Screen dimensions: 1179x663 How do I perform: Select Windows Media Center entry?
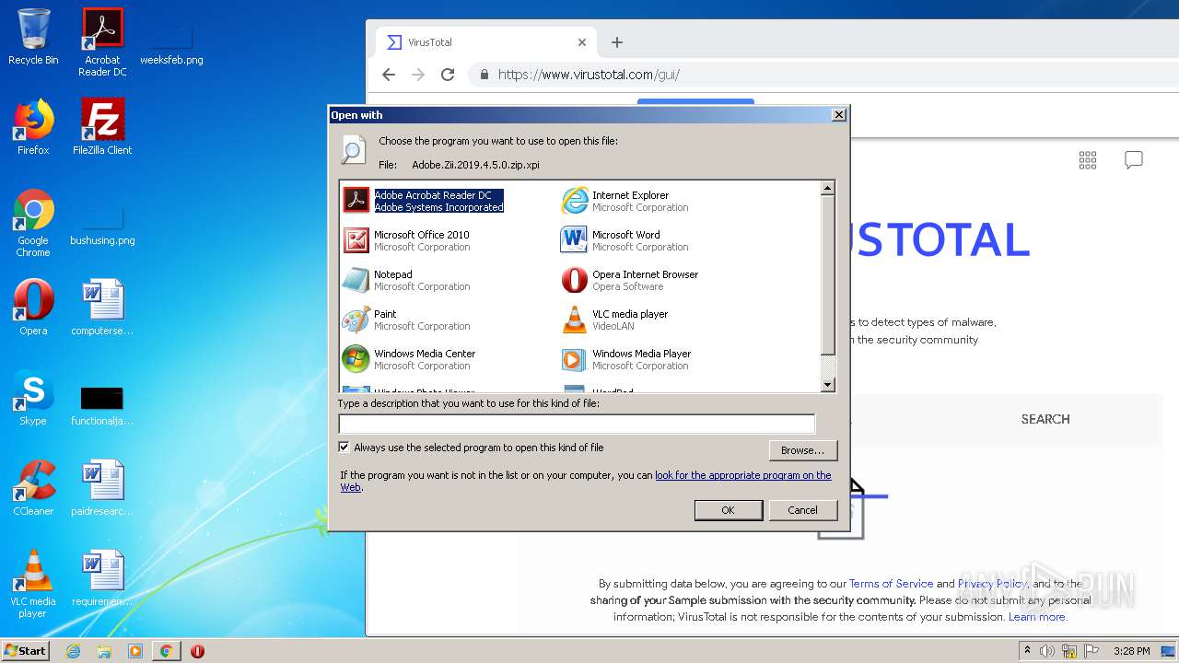tap(409, 359)
